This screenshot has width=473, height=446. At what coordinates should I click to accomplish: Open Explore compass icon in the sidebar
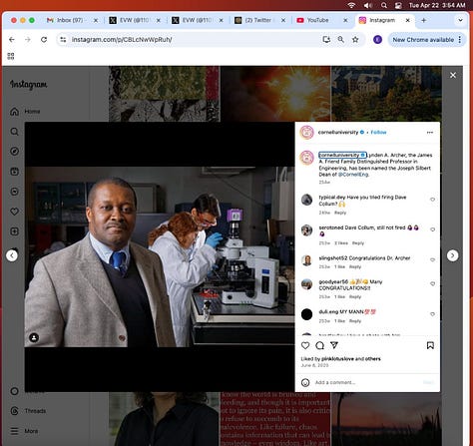point(14,152)
